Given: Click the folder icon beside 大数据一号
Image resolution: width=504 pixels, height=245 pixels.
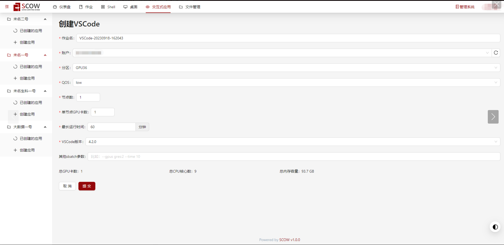Looking at the screenshot, I should (9, 127).
